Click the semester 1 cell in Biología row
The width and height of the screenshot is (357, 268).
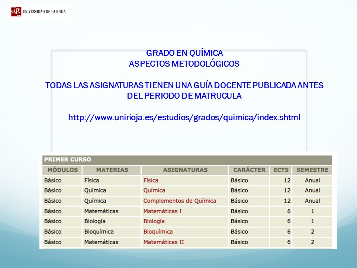point(312,221)
